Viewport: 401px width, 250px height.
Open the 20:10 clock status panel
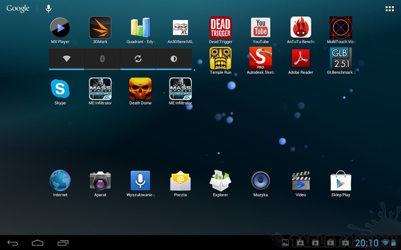tap(367, 243)
